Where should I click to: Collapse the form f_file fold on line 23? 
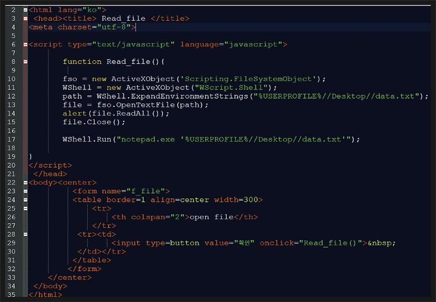tap(25, 191)
